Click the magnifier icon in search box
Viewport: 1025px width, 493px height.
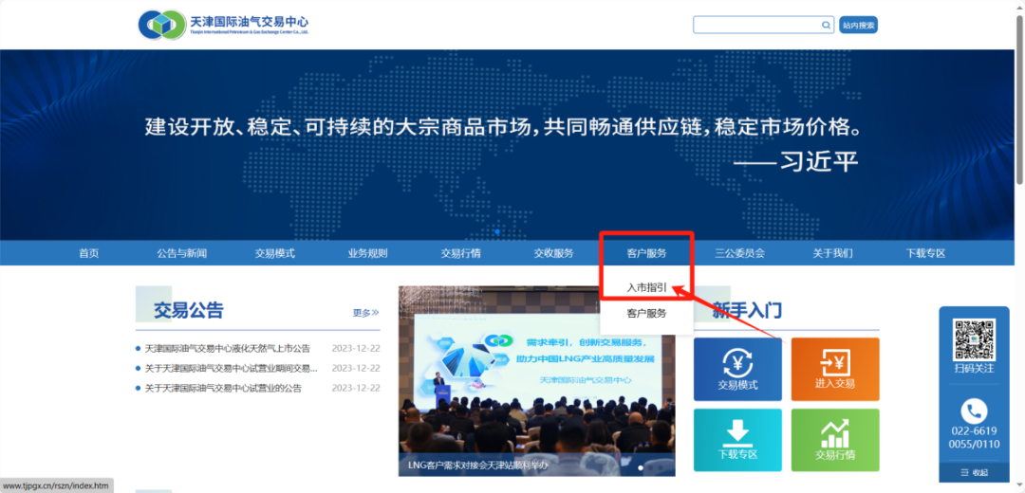[x=826, y=25]
